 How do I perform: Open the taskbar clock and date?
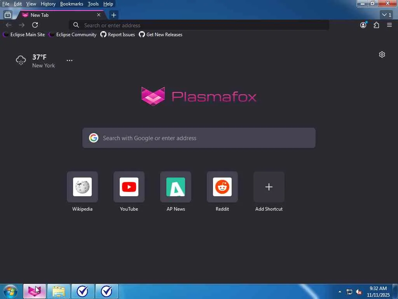click(378, 292)
